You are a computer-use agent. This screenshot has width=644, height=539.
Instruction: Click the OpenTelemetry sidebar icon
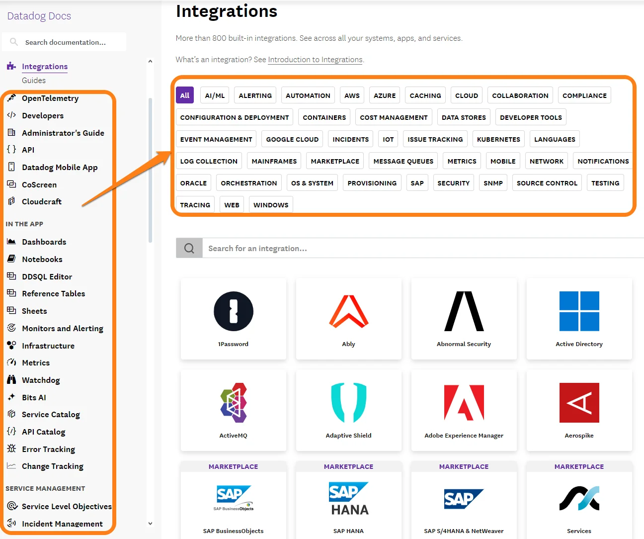click(x=11, y=97)
